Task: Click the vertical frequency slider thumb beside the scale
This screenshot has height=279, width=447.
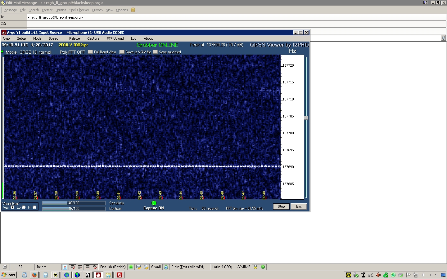Action: point(306,118)
